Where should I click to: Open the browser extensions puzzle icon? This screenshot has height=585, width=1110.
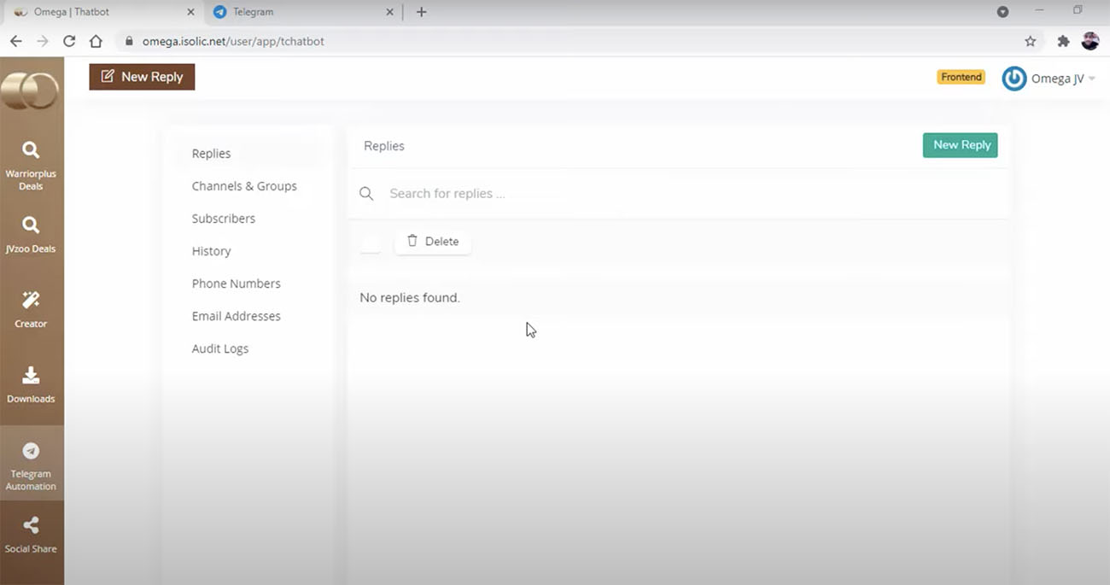(x=1063, y=41)
